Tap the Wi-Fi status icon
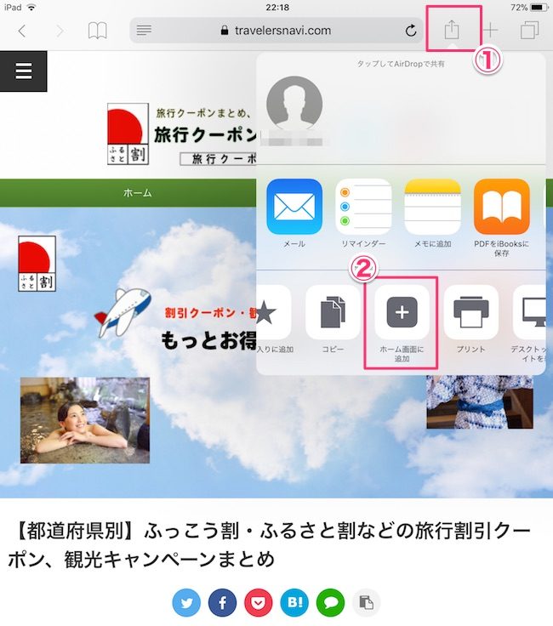The image size is (553, 626). coord(31,7)
